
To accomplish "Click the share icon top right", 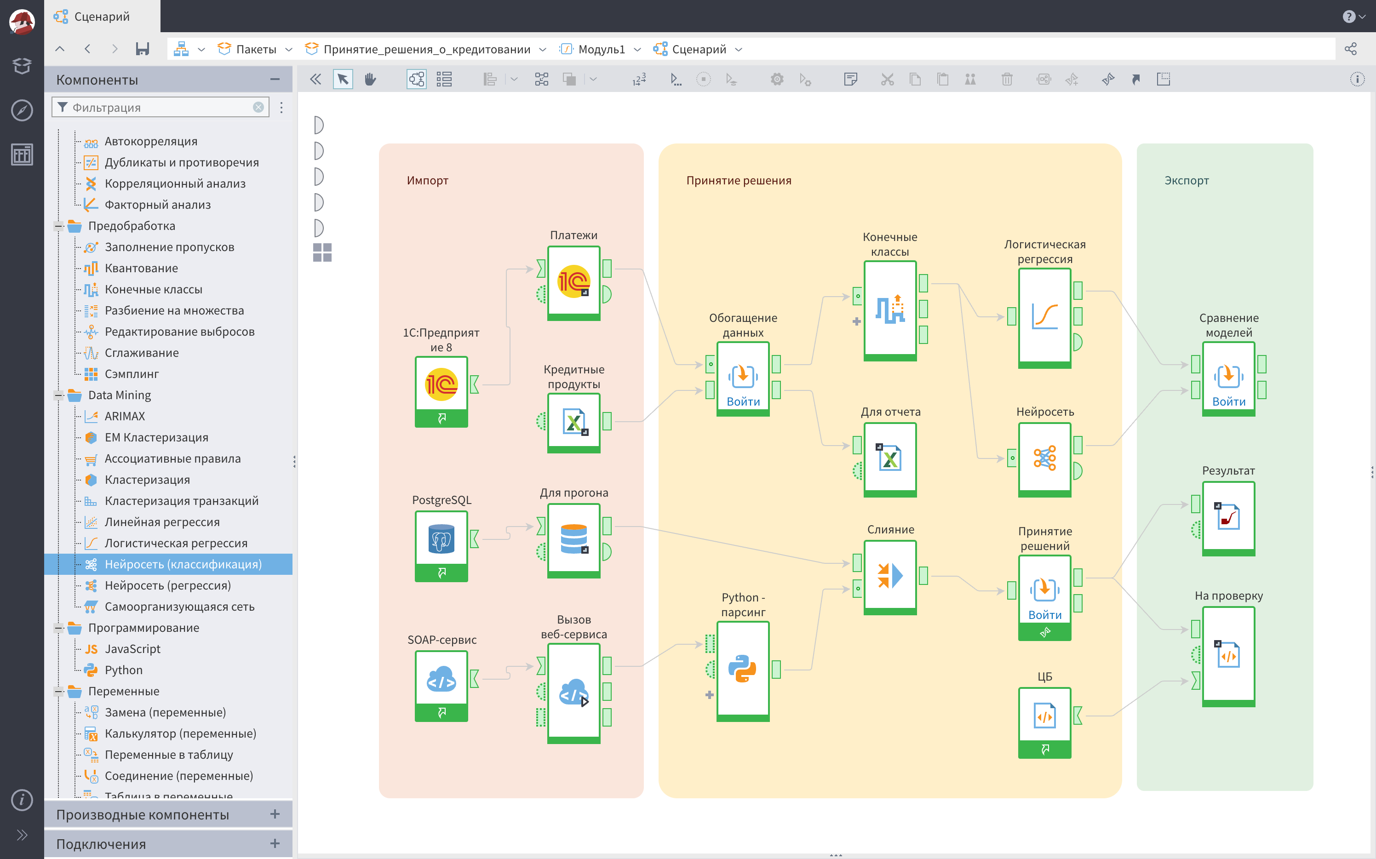I will pyautogui.click(x=1350, y=49).
